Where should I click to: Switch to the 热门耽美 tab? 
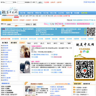point(5,43)
